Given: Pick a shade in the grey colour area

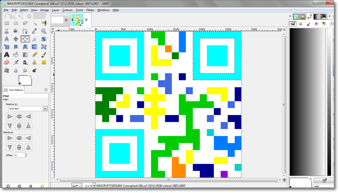Looking at the screenshot, I should tap(307, 102).
